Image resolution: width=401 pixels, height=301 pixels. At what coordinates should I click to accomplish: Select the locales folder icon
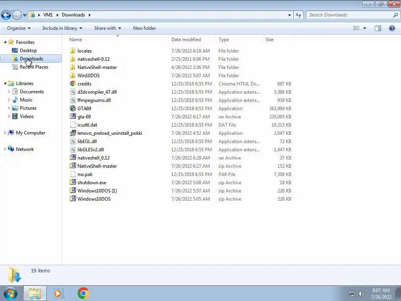72,51
